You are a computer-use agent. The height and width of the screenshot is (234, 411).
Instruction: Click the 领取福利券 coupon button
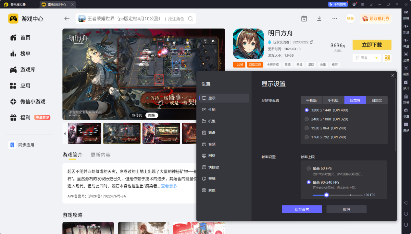point(376,18)
